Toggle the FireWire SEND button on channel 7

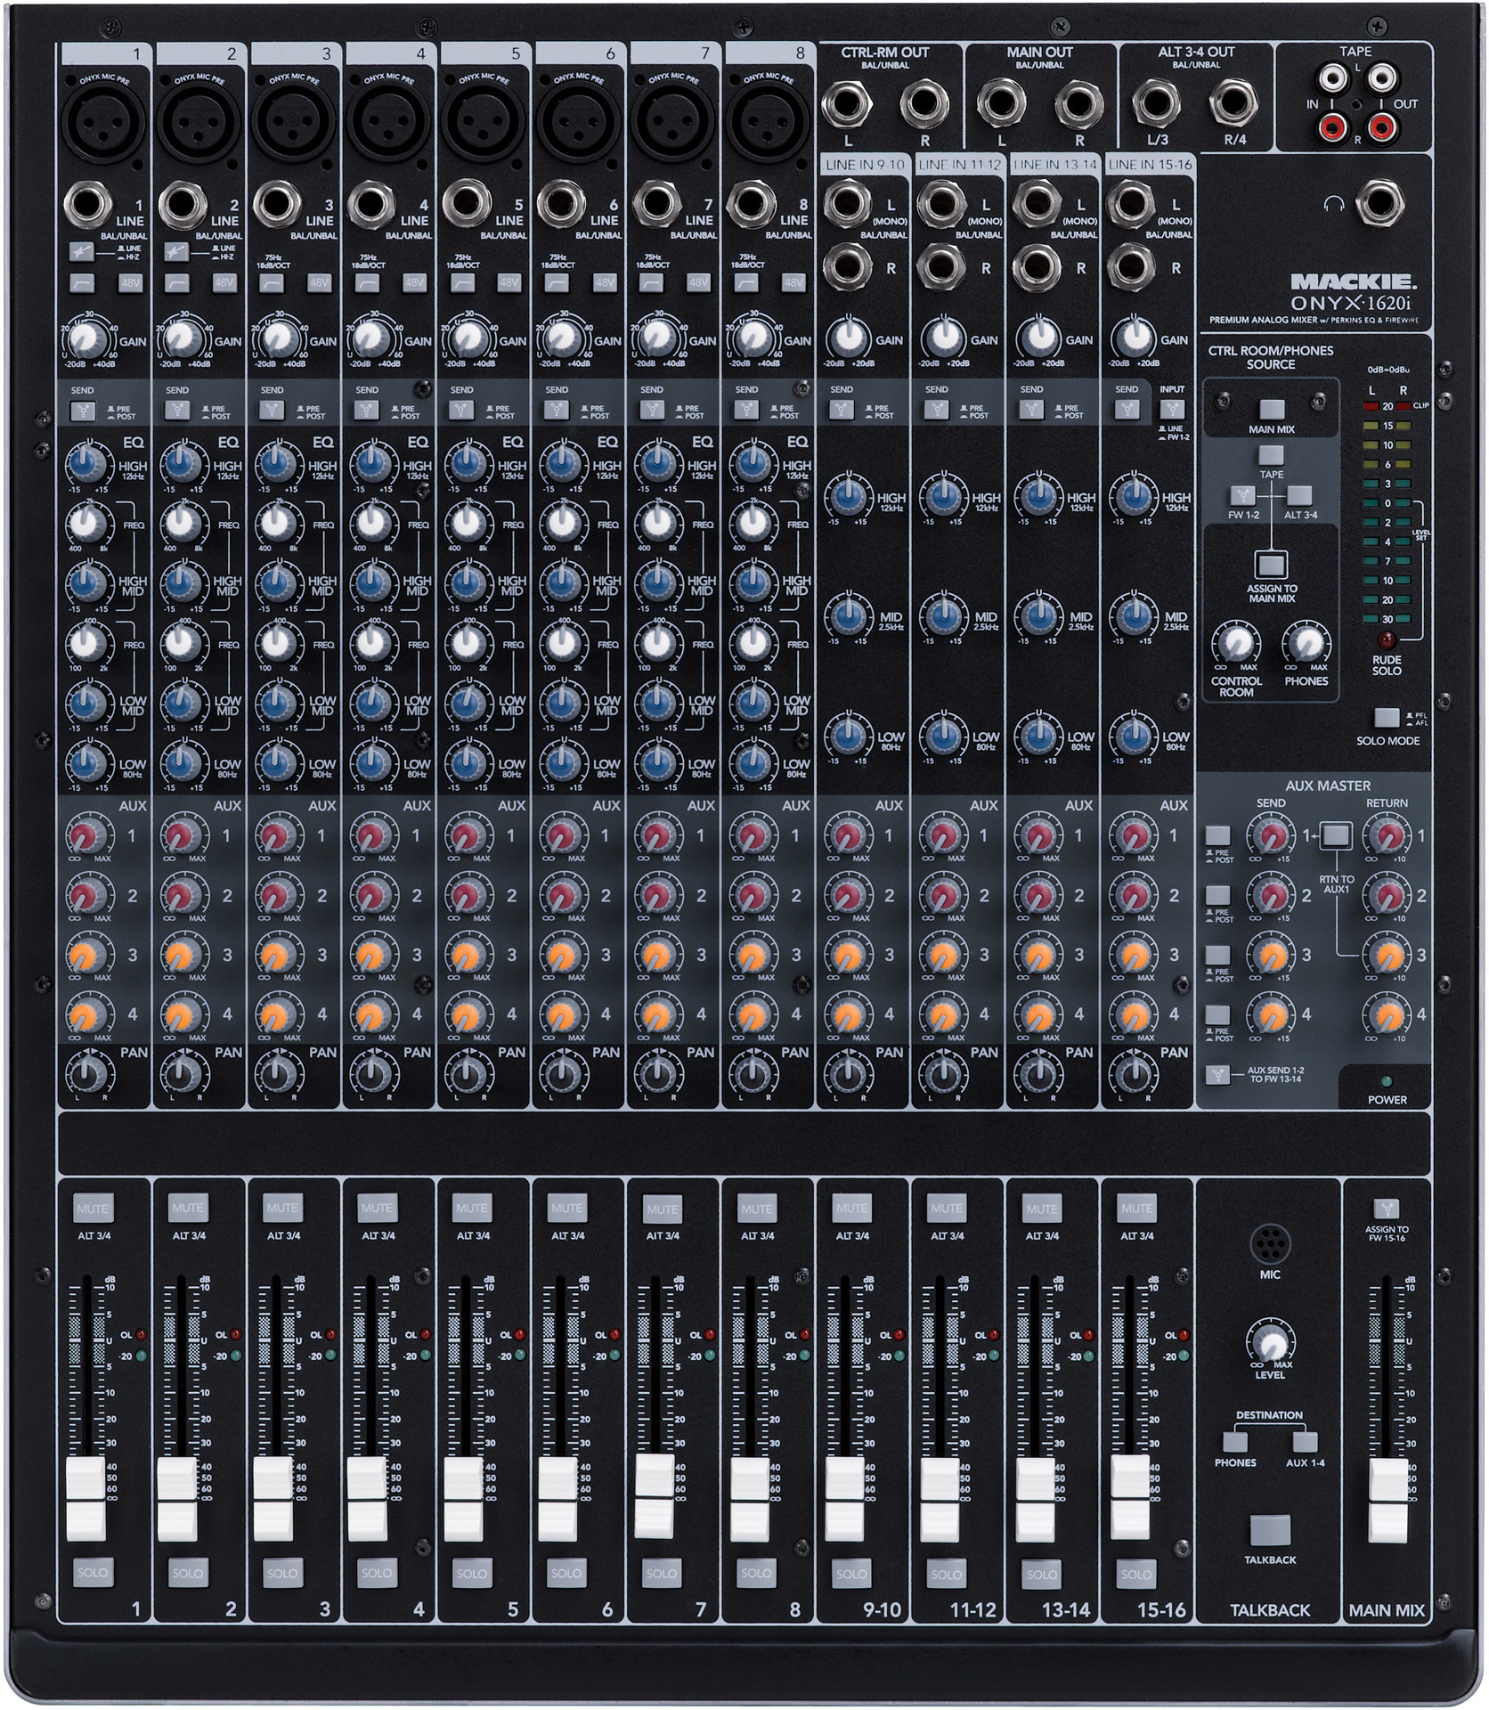(650, 410)
